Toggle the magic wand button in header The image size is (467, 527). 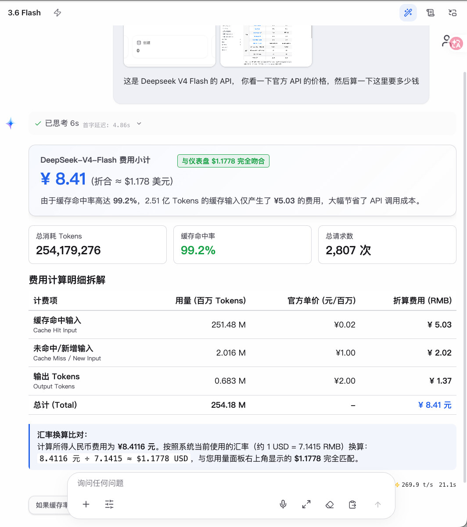[408, 13]
